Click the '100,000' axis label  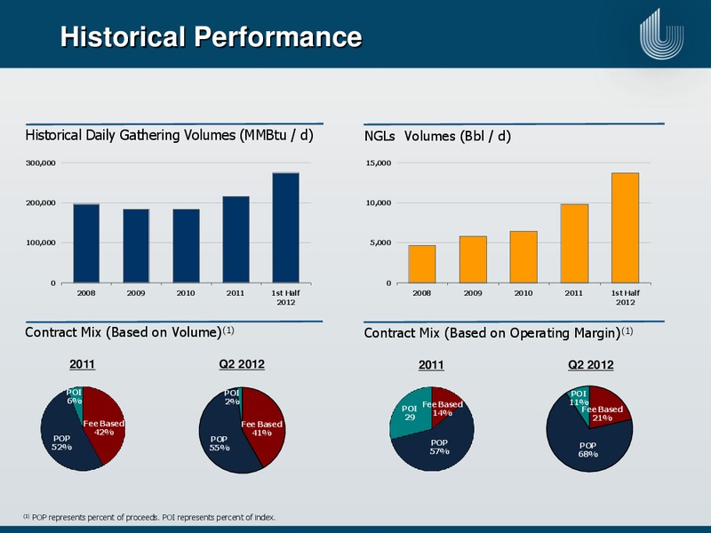(x=41, y=243)
